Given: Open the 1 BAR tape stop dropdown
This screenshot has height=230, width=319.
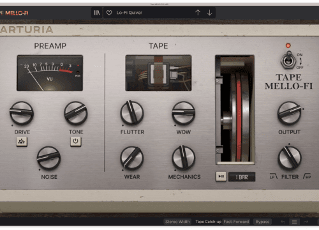Looking at the screenshot, I should (242, 177).
